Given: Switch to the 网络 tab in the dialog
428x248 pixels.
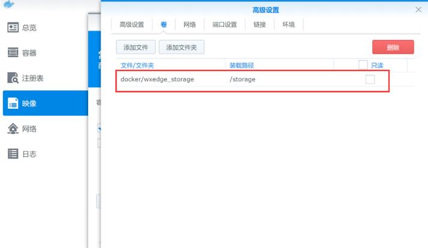Looking at the screenshot, I should click(189, 25).
